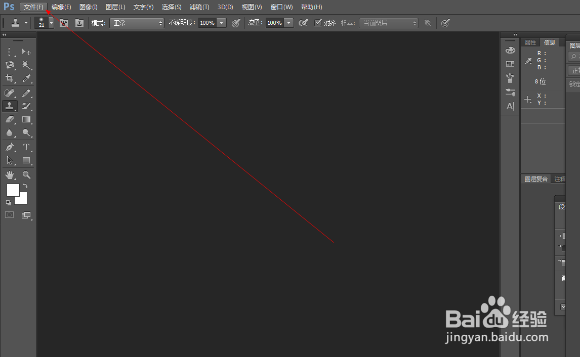Image resolution: width=580 pixels, height=357 pixels.
Task: Select the Zoom magnifier tool
Action: (x=26, y=175)
